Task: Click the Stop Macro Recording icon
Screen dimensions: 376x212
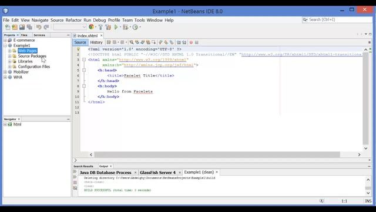Action: (x=197, y=42)
